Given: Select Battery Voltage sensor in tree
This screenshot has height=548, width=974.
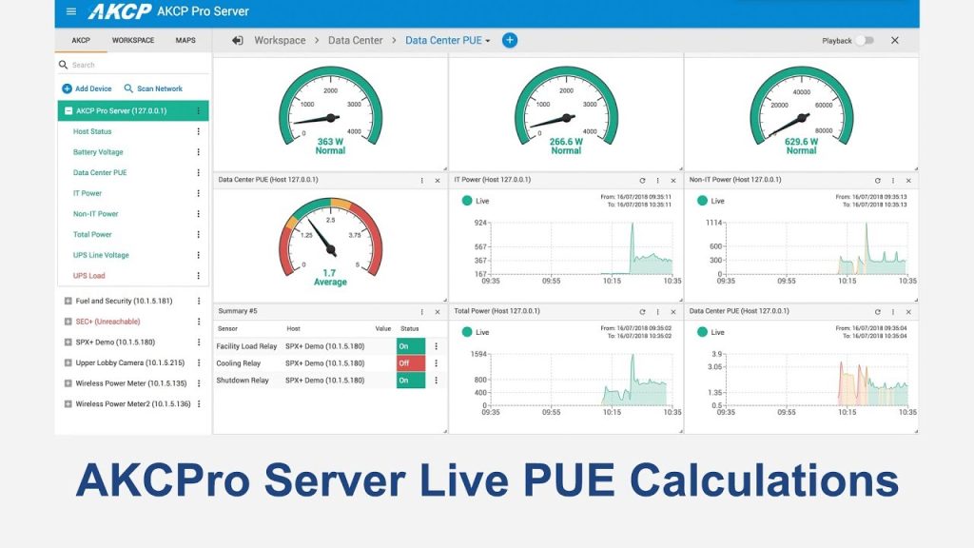Looking at the screenshot, I should coord(98,151).
